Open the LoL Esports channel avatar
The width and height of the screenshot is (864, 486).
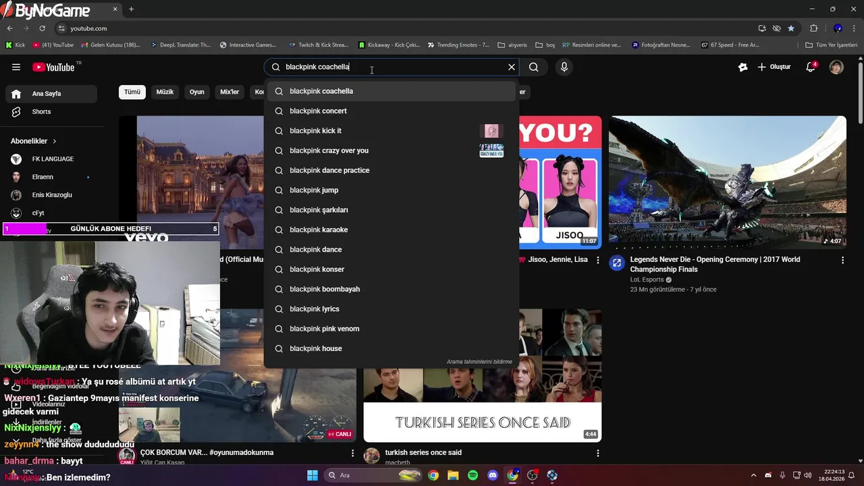pos(617,263)
